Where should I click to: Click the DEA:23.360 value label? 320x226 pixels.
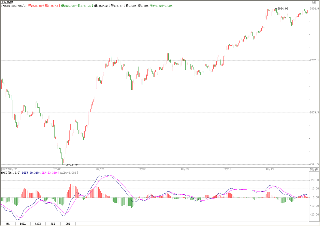pos(49,173)
